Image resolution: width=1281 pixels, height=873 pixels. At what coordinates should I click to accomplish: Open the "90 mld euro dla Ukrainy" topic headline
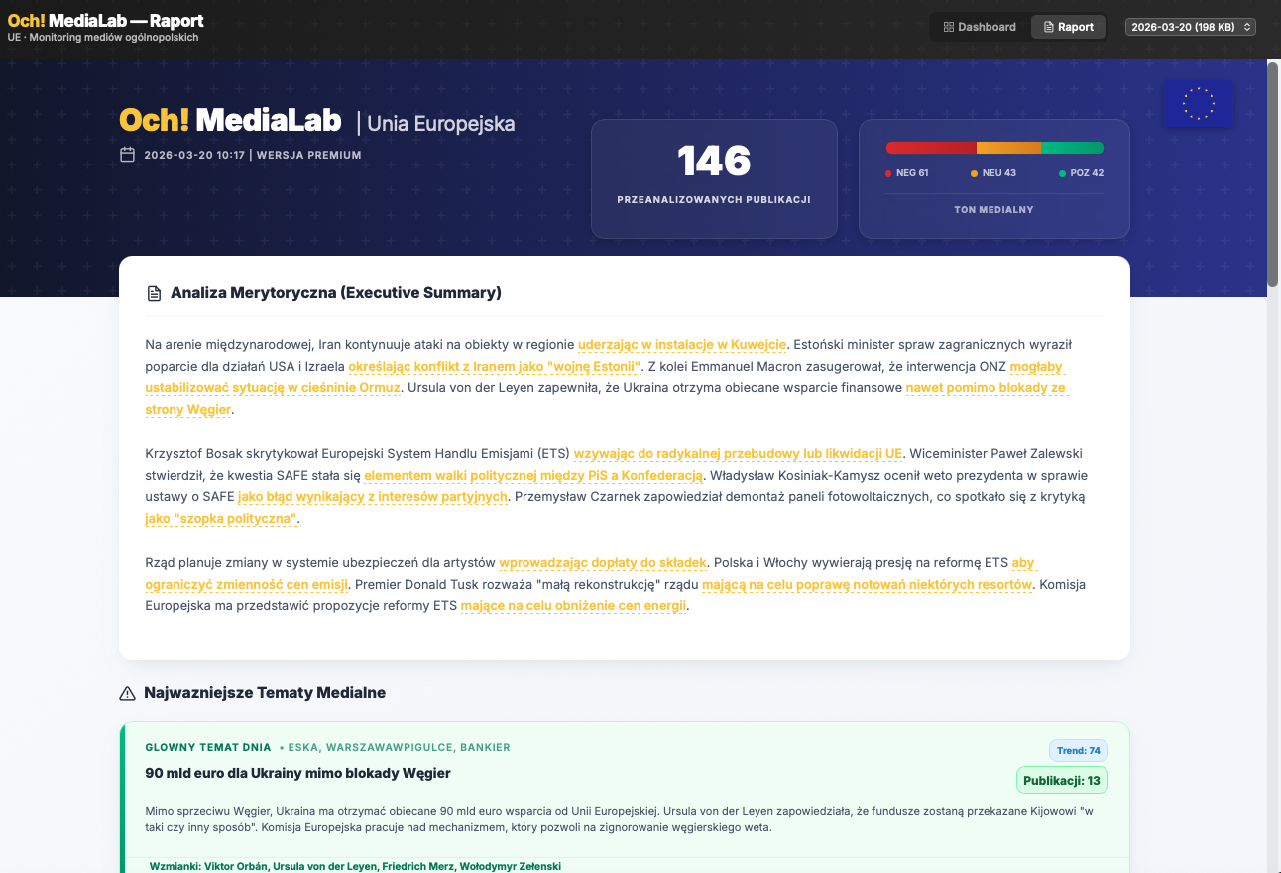coord(297,773)
